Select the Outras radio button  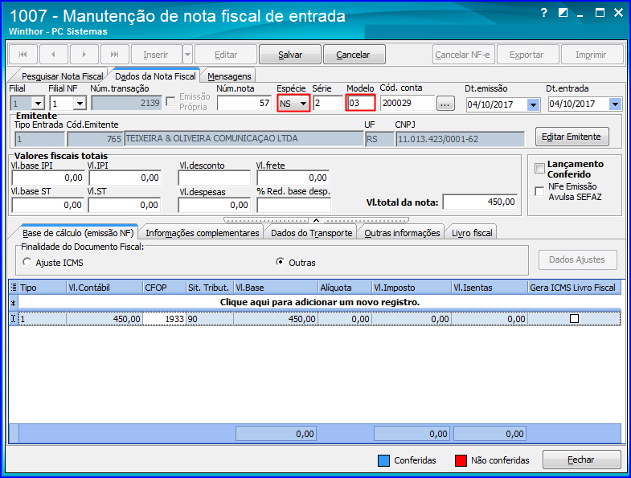280,262
